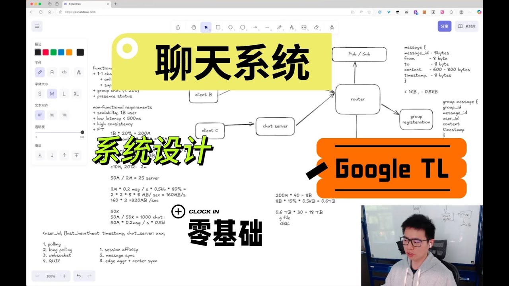Choose the hand-drawn font style
Image resolution: width=509 pixels, height=286 pixels.
click(x=40, y=72)
